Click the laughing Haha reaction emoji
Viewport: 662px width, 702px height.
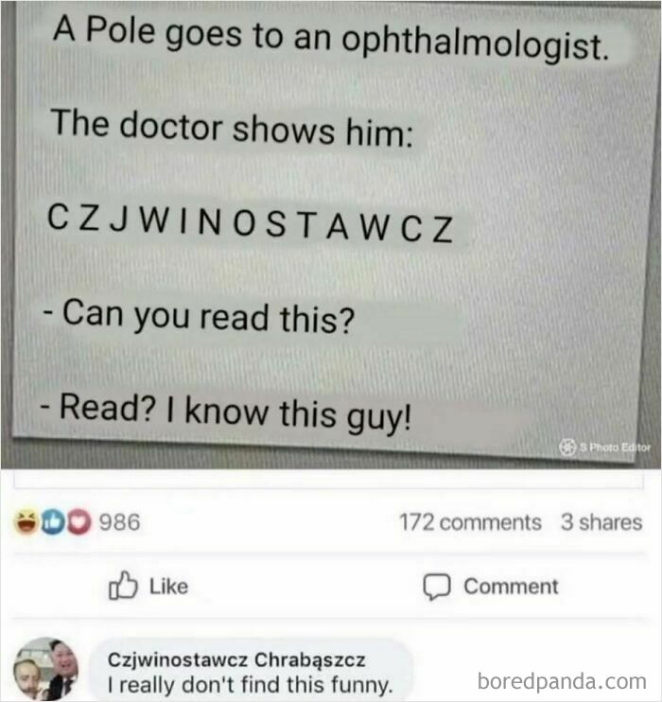(26, 522)
